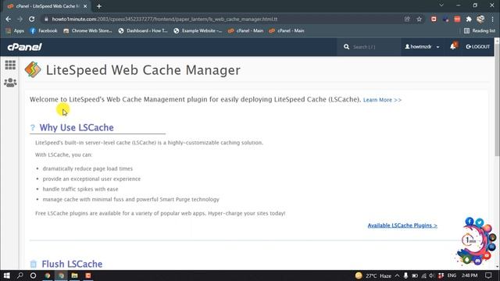The width and height of the screenshot is (500, 281).
Task: Click the Flush LSCache trash icon
Action: point(34,264)
